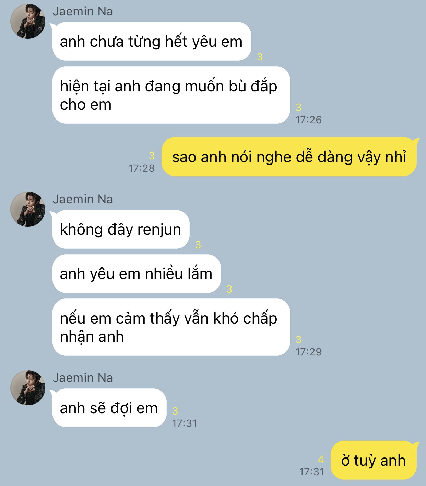Open Jaemin Na's top profile avatar
The height and width of the screenshot is (486, 426).
(28, 21)
